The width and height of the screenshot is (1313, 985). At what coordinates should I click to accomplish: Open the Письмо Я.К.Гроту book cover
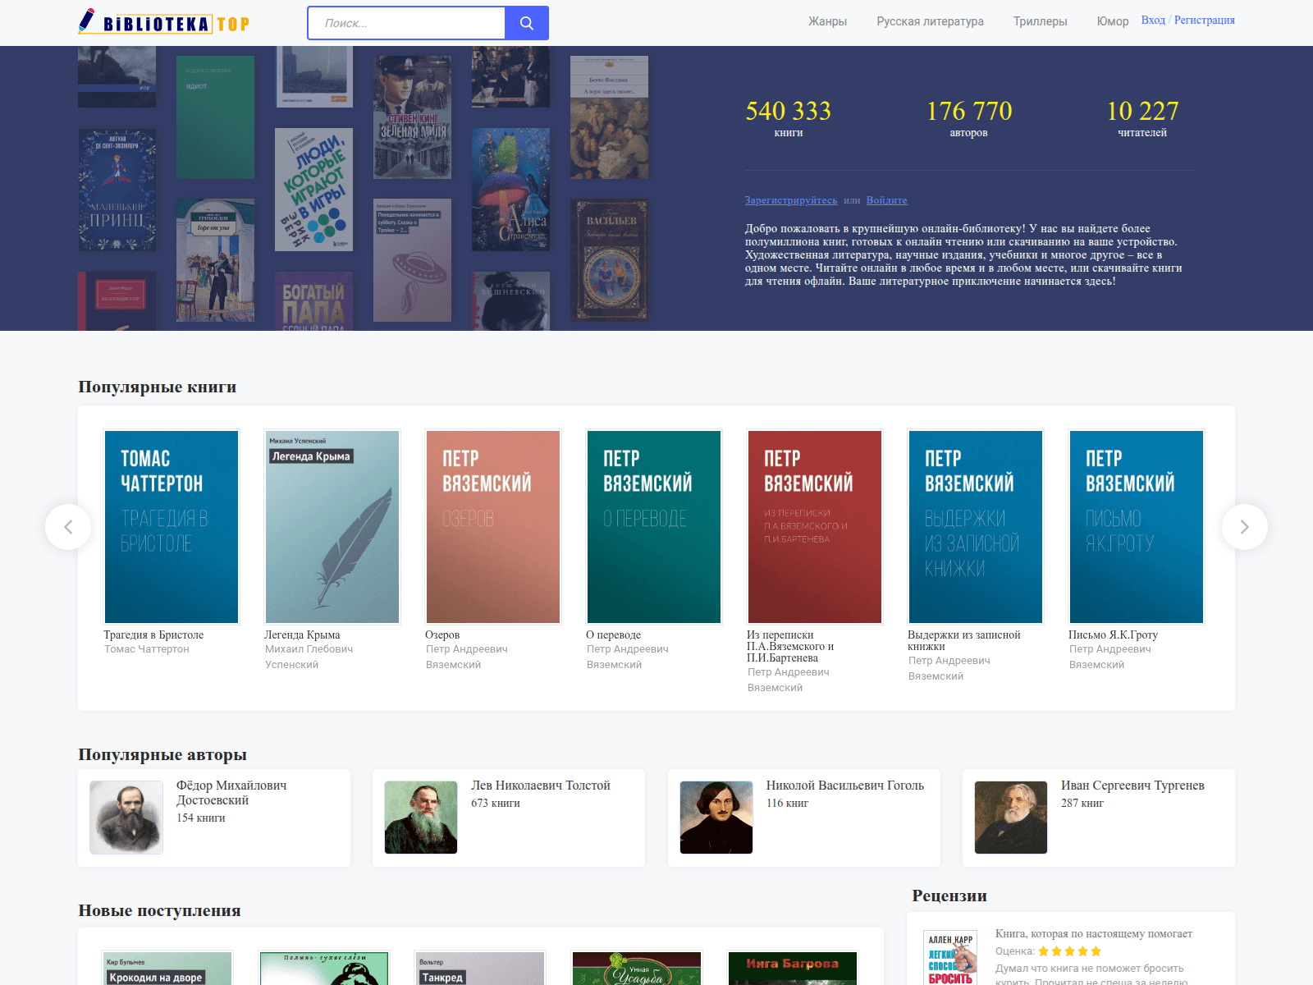click(x=1137, y=527)
